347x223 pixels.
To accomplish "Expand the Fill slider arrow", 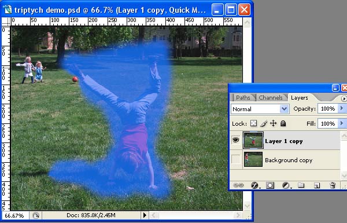I will (x=342, y=123).
